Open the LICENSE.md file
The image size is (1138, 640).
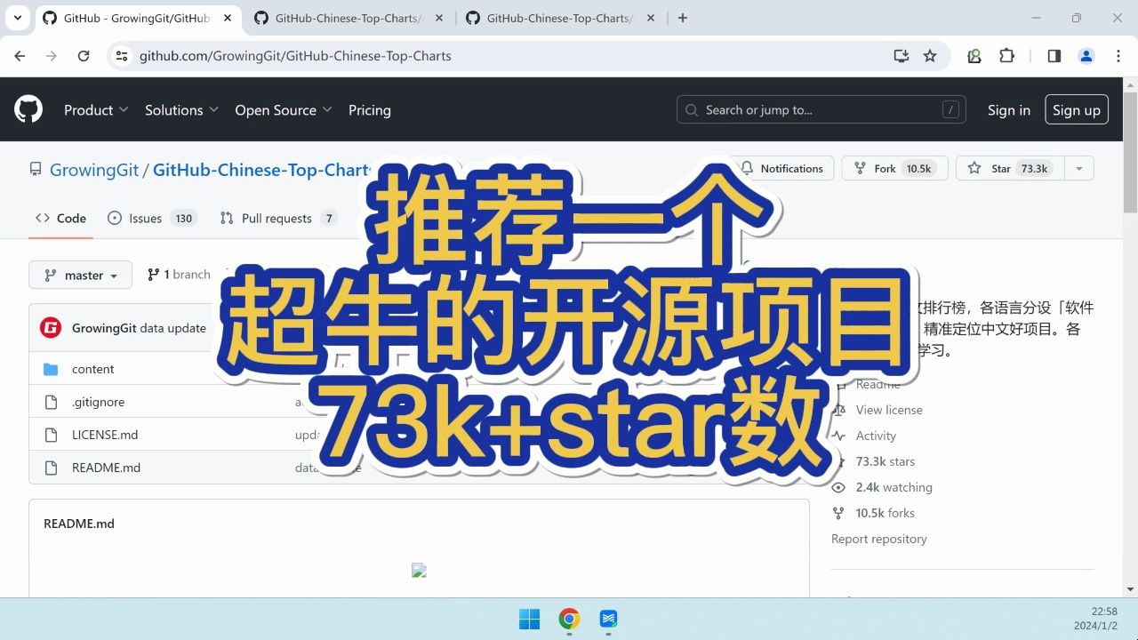pyautogui.click(x=105, y=435)
